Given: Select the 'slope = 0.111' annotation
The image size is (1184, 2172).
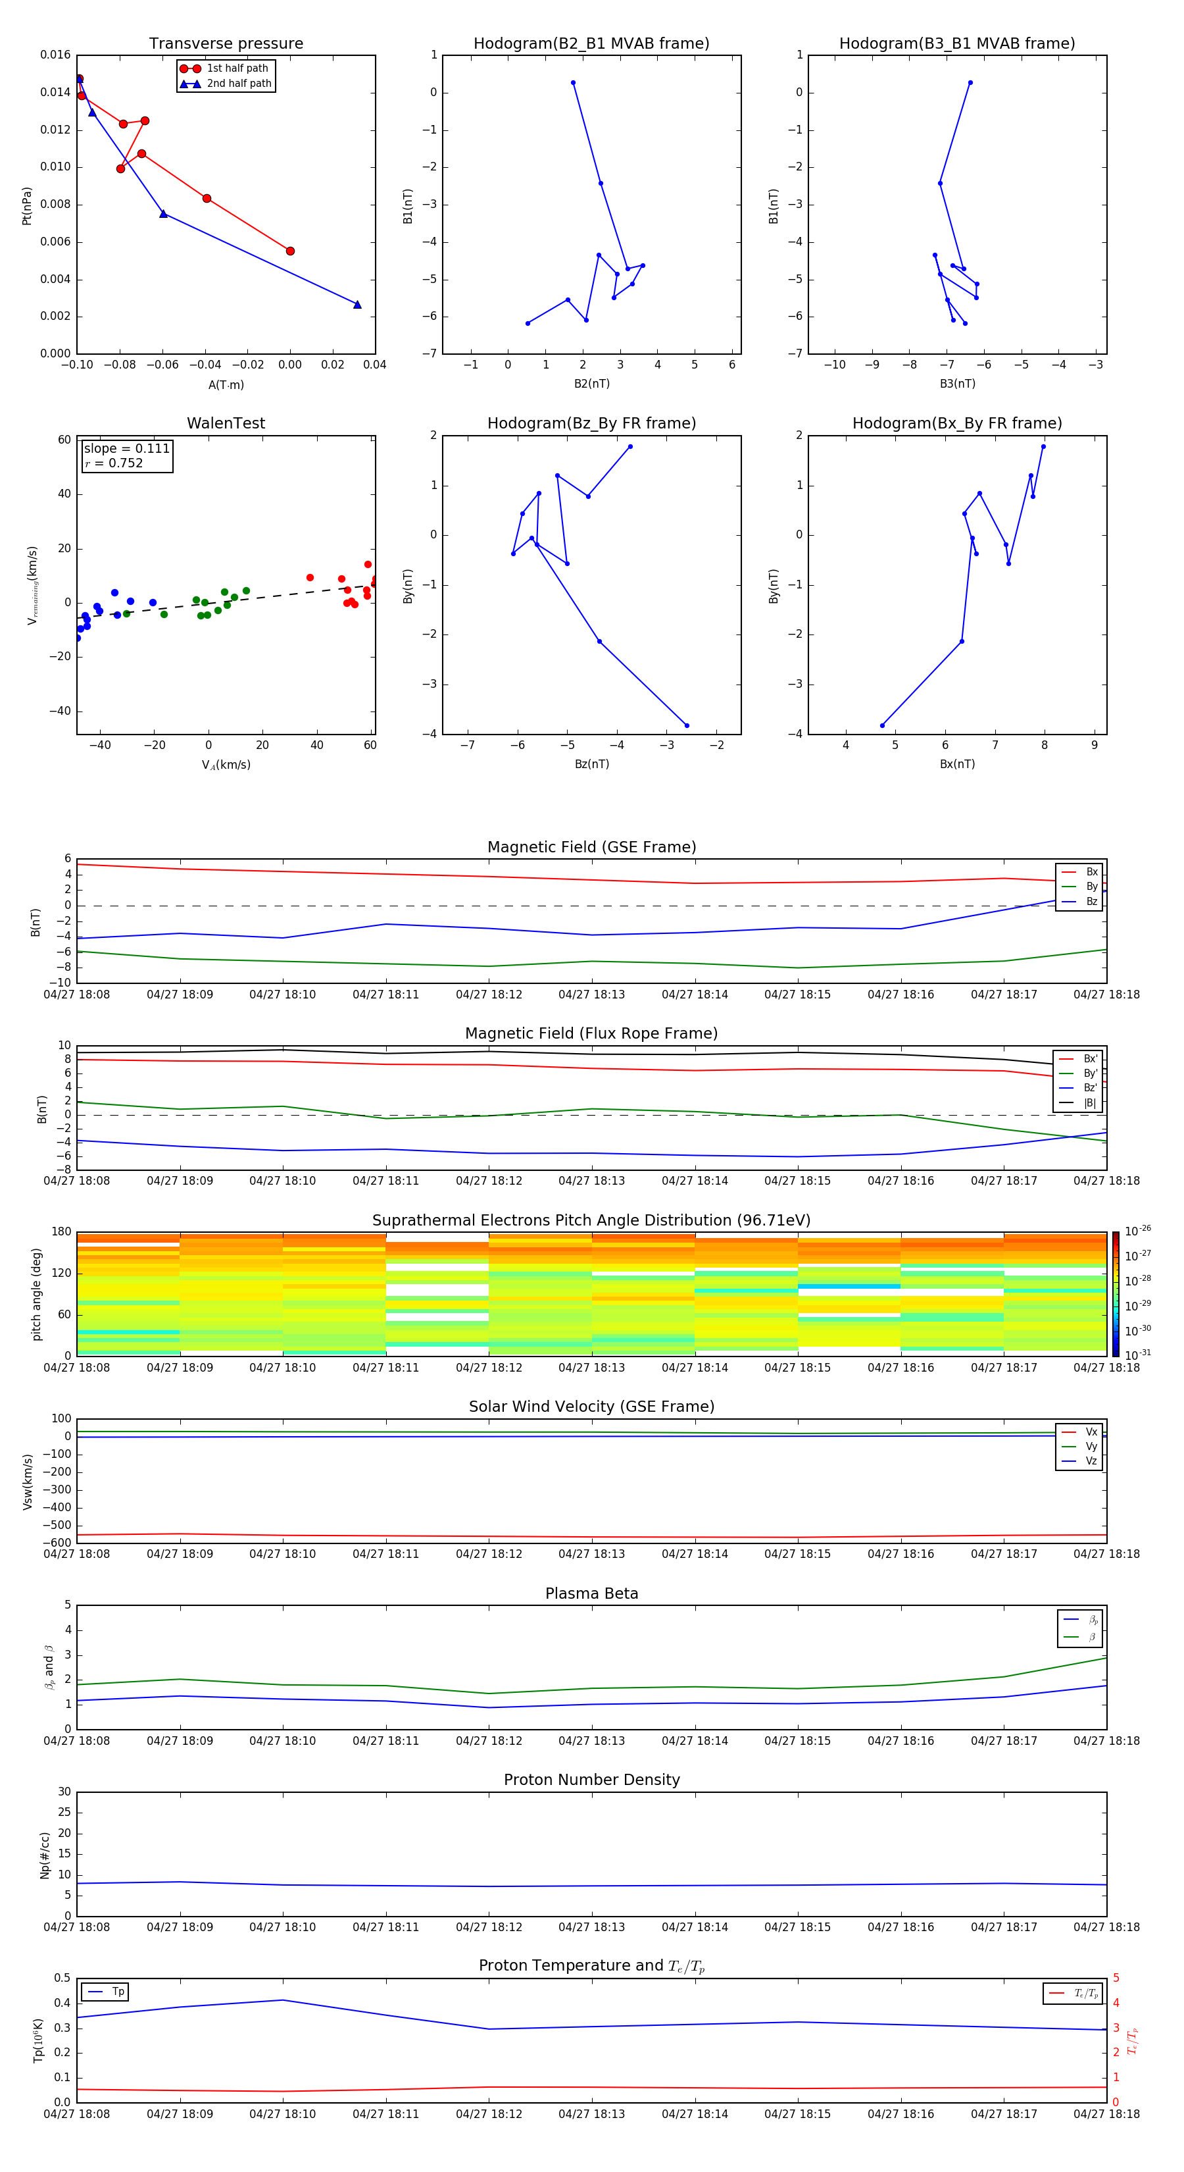Looking at the screenshot, I should pyautogui.click(x=127, y=449).
